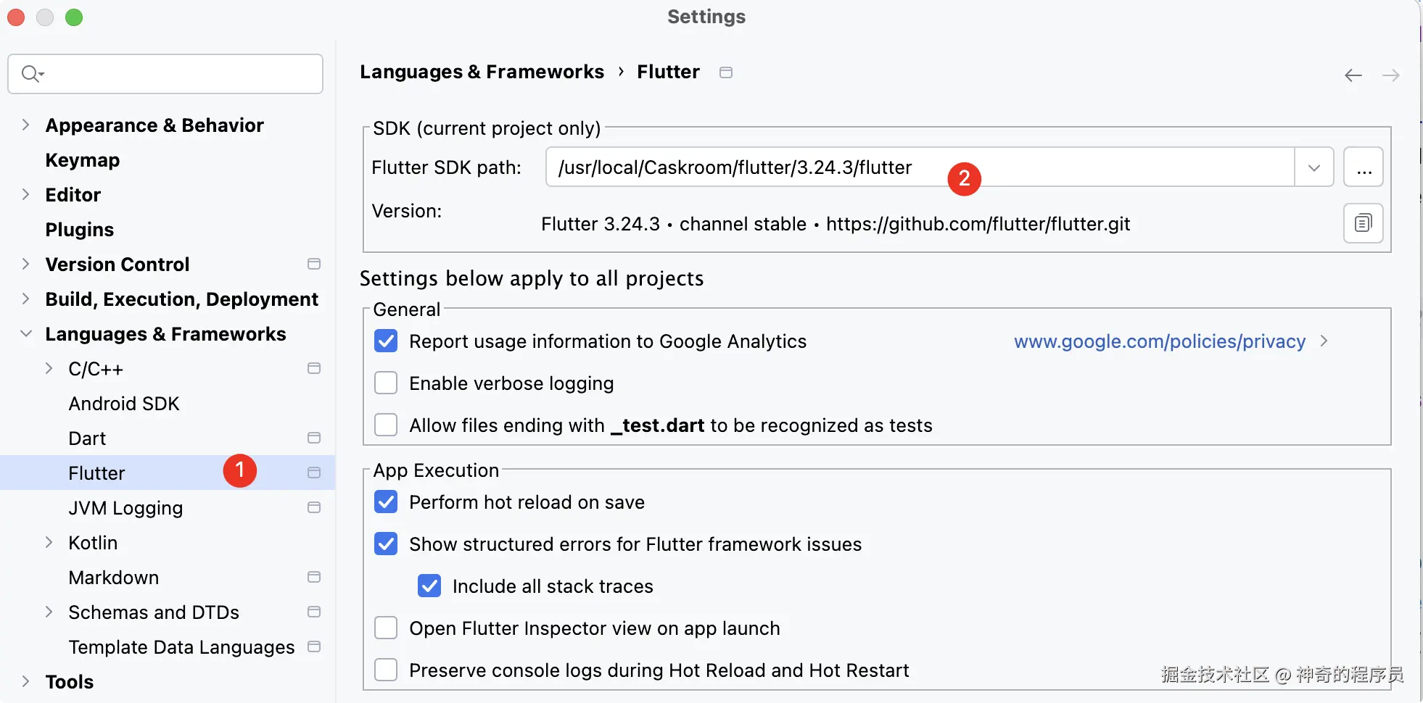
Task: Open the Google privacy policy link
Action: coord(1159,341)
